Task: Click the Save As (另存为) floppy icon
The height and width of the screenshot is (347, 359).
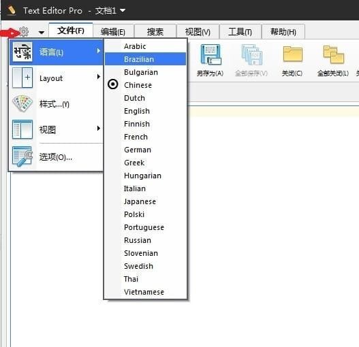Action: pos(210,54)
